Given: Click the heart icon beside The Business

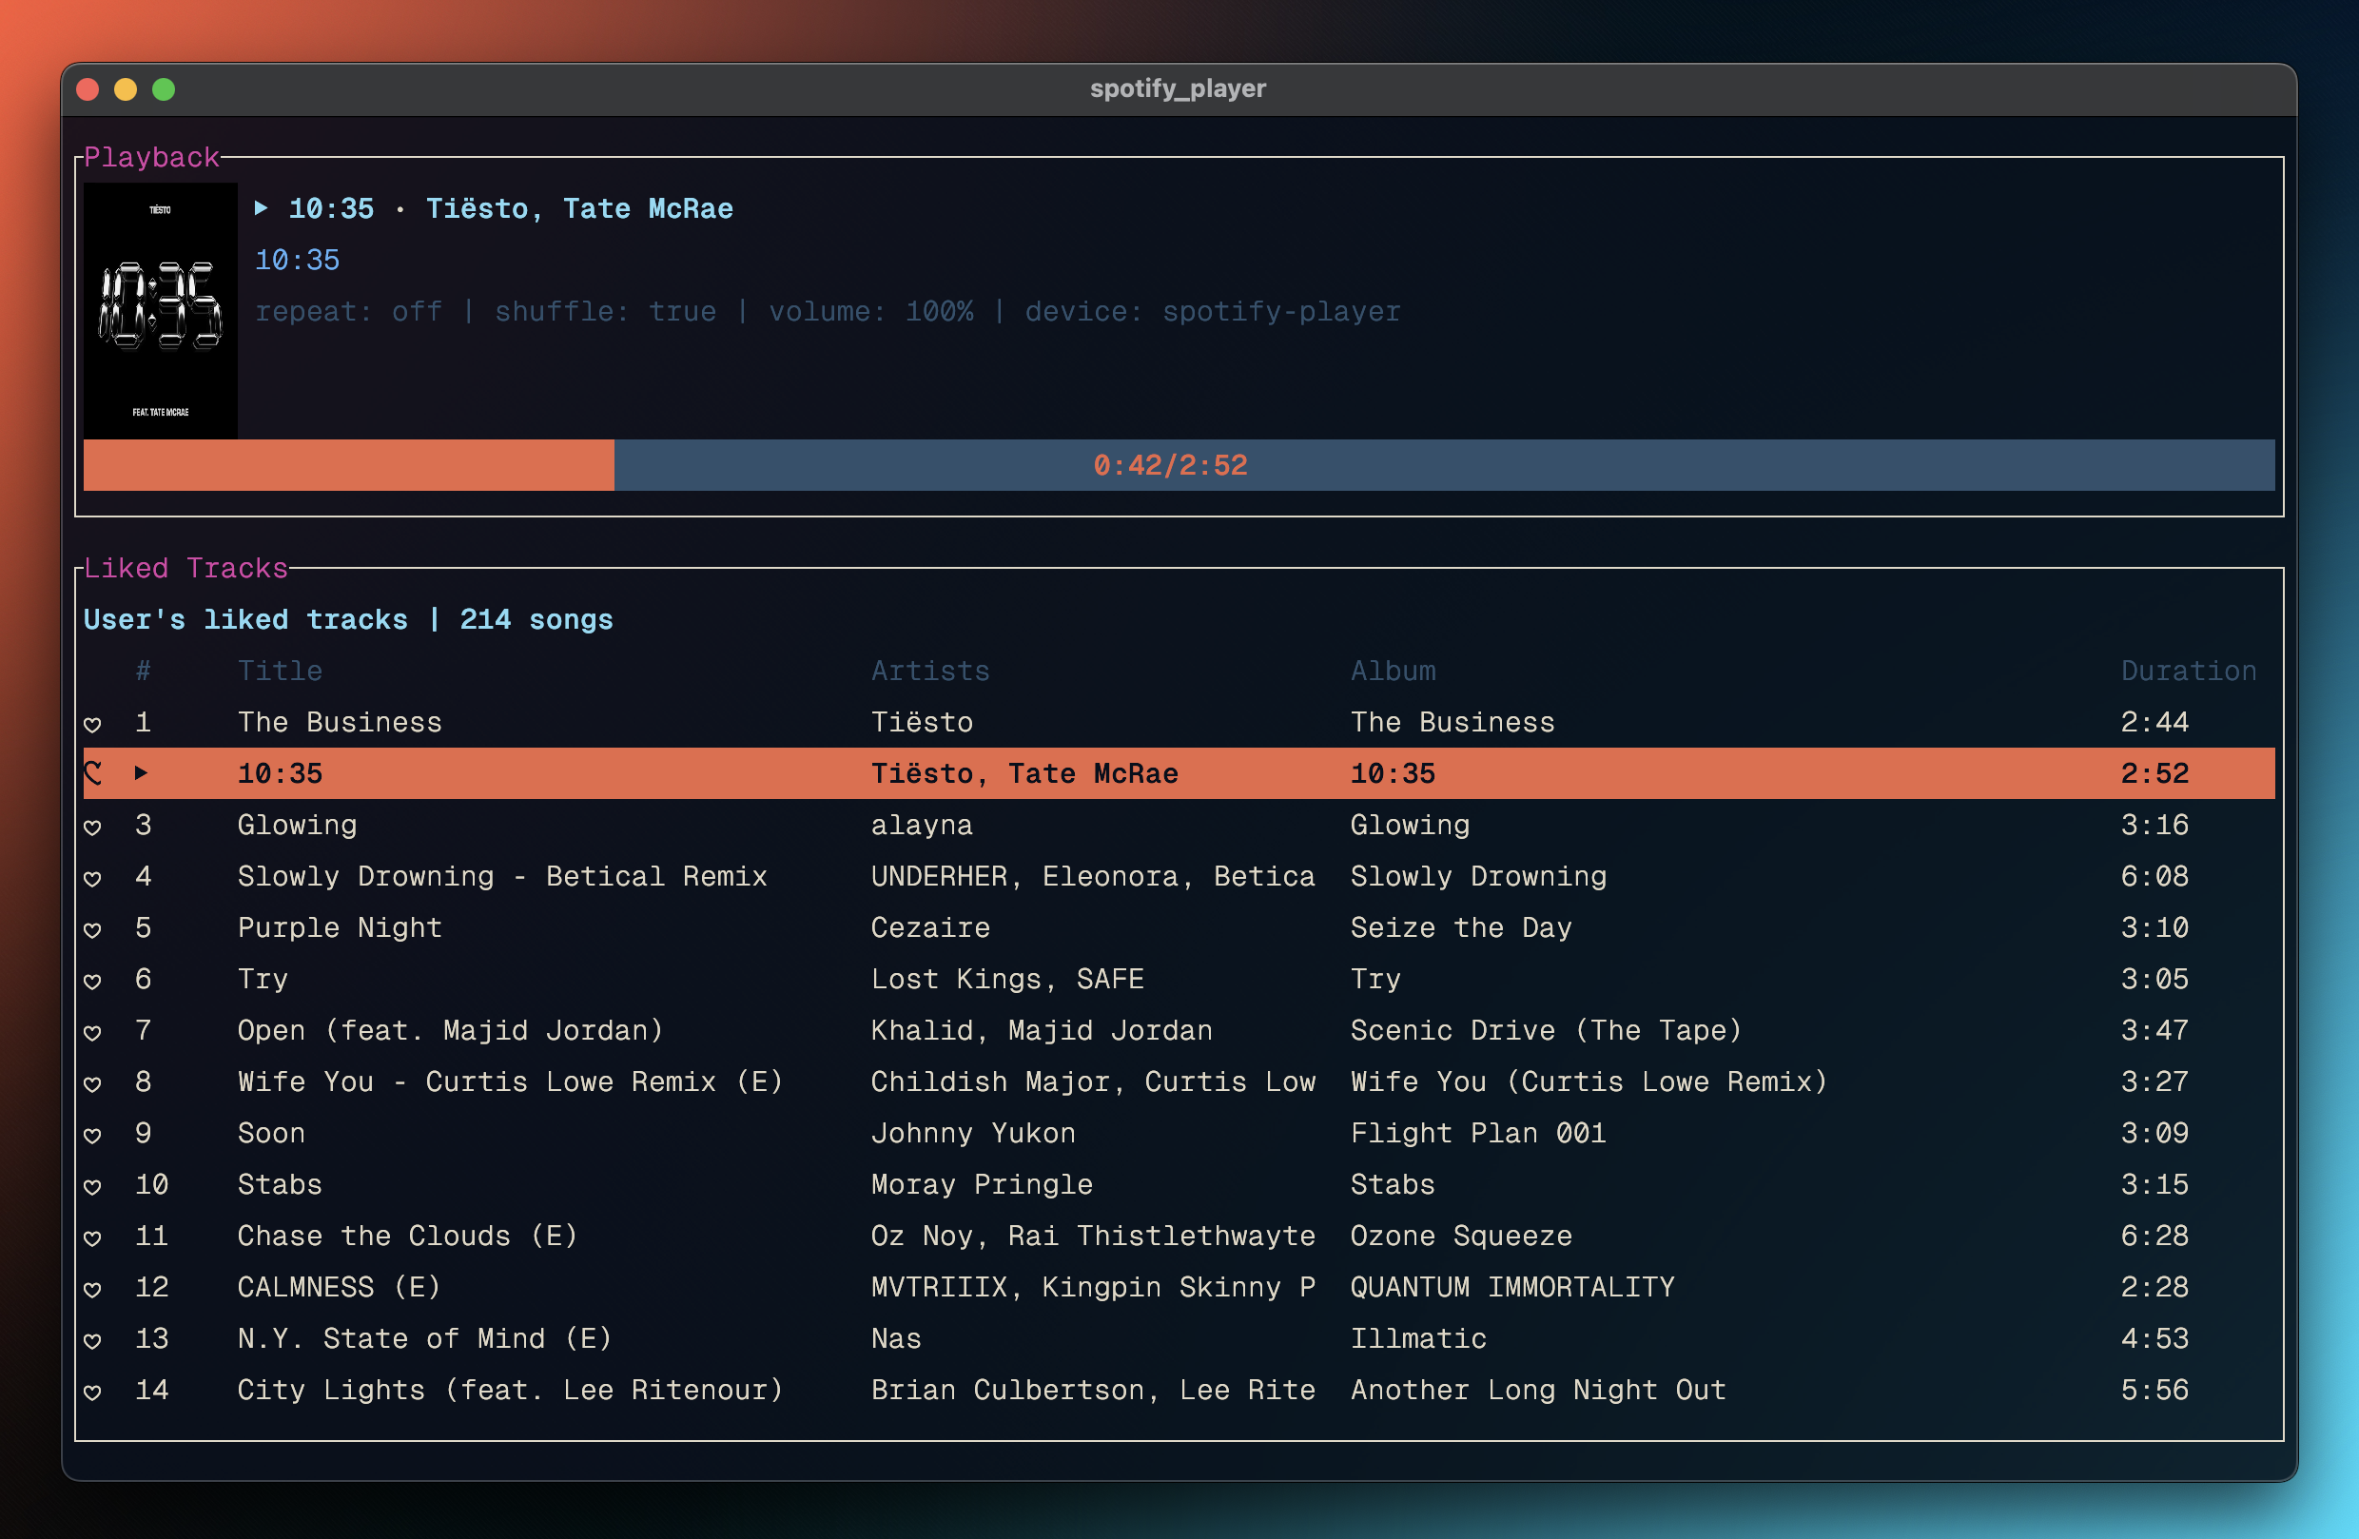Looking at the screenshot, I should click(x=92, y=725).
